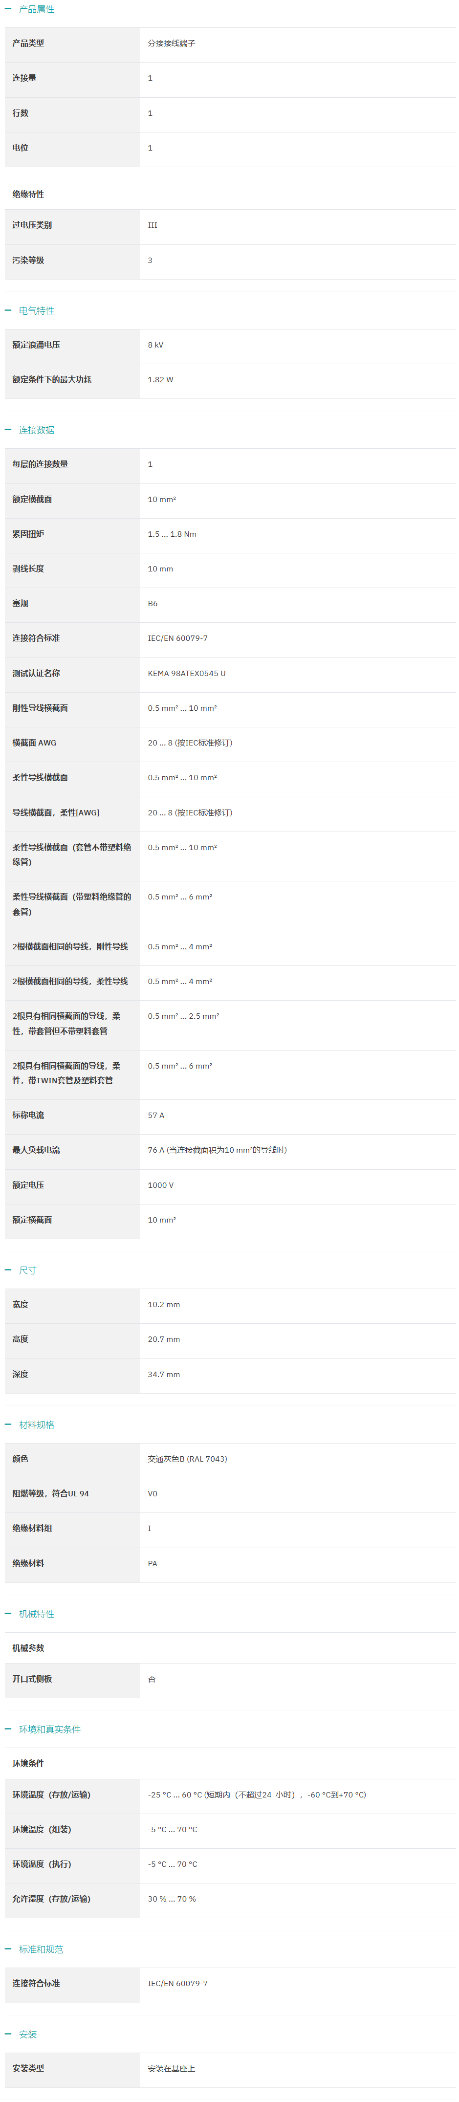Click the 连接量 row label
Screen dimensions: 459x2102
click(24, 78)
